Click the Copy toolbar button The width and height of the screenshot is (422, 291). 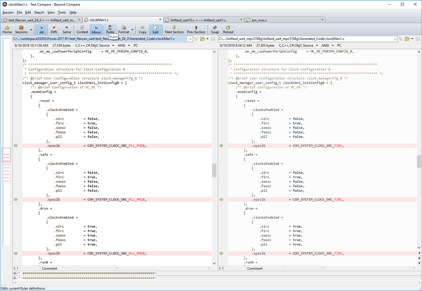(x=142, y=29)
